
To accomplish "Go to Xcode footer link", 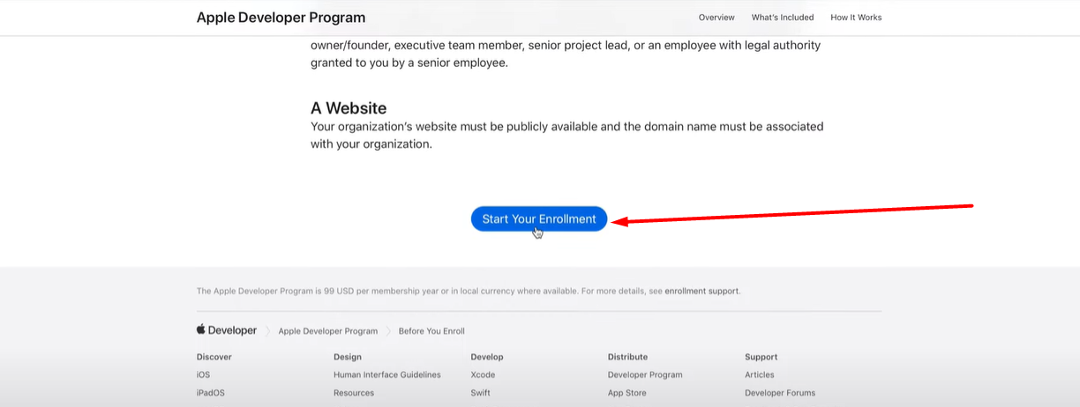I will 483,374.
